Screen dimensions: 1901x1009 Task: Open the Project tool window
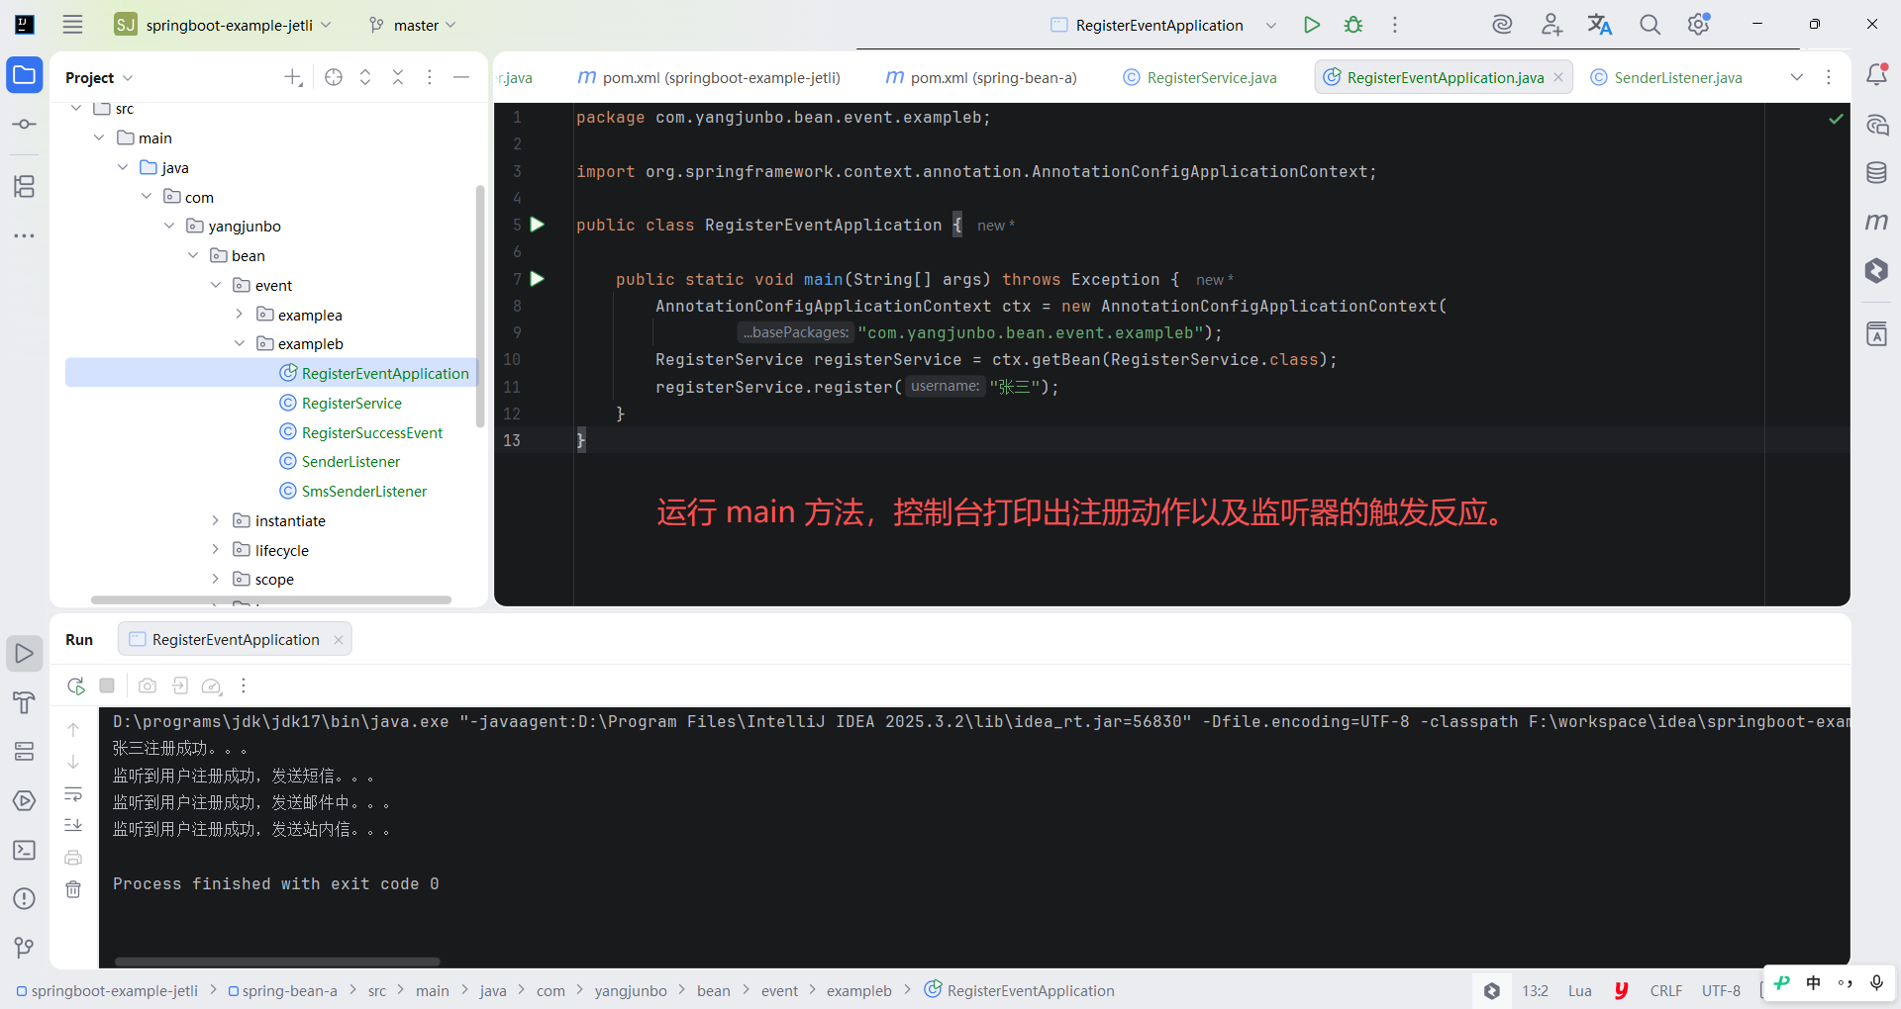tap(25, 75)
